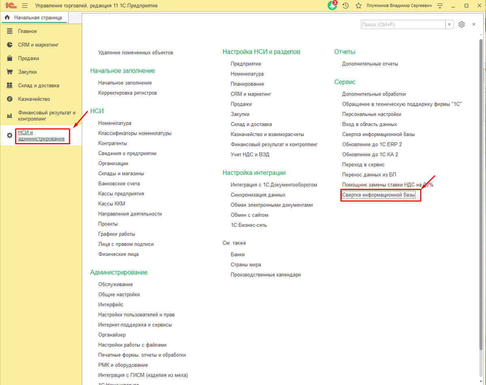Open Начальное заполнение command link
This screenshot has height=385, width=486.
tap(125, 83)
